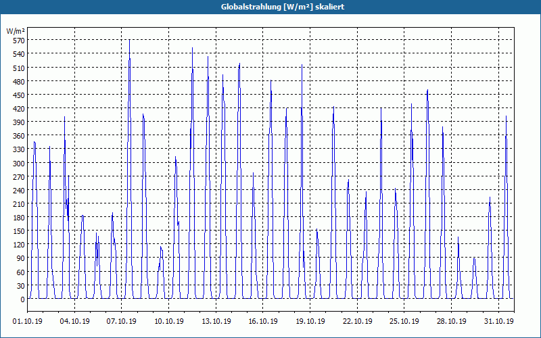Select the 60 y-axis value
This screenshot has width=541, height=338.
(21, 272)
